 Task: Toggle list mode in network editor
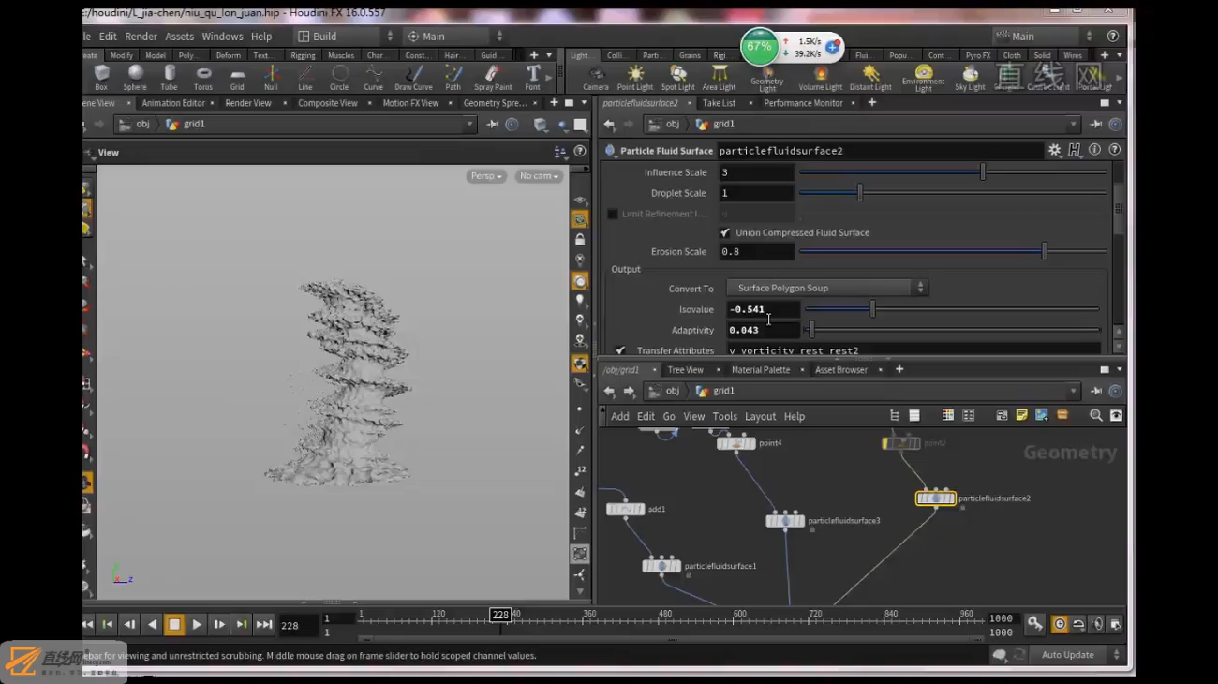pyautogui.click(x=914, y=415)
